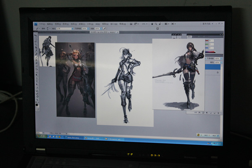Open the 图像(I) menu
252x168 pixels.
click(58, 24)
